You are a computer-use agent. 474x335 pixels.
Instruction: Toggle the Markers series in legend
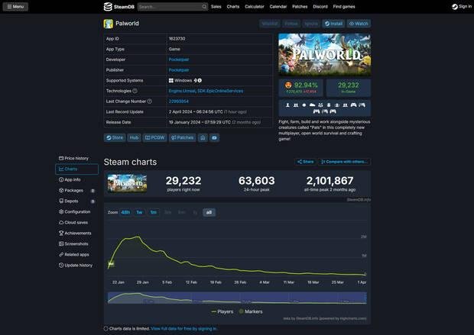coord(251,311)
